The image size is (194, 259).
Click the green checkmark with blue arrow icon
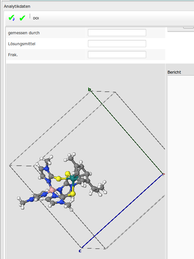[11, 18]
